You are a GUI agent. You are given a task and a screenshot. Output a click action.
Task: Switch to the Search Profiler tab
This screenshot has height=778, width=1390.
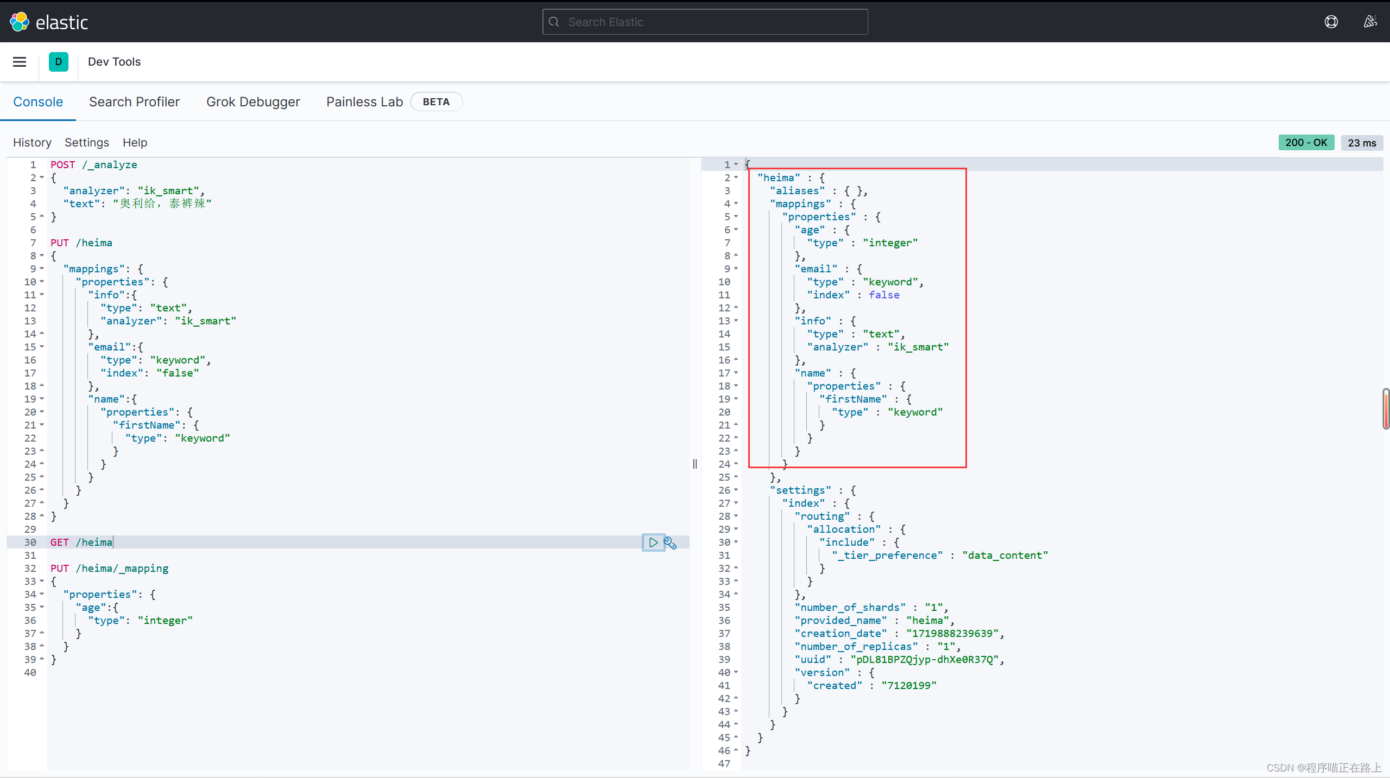[134, 102]
